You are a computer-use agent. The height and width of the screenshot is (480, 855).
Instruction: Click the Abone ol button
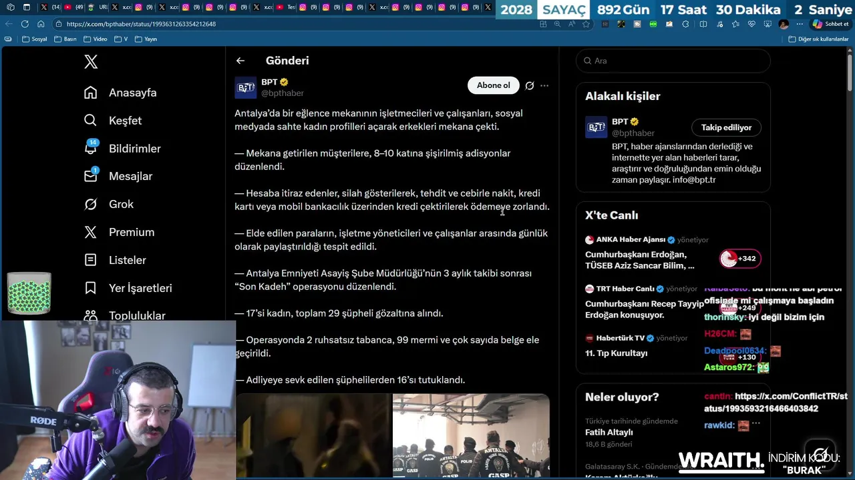[x=493, y=85]
